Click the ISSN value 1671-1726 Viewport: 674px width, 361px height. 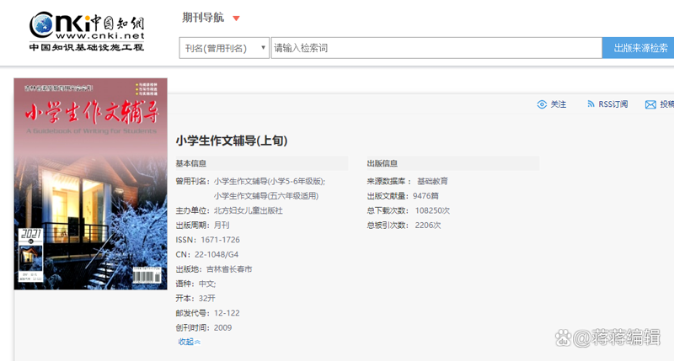pos(220,240)
